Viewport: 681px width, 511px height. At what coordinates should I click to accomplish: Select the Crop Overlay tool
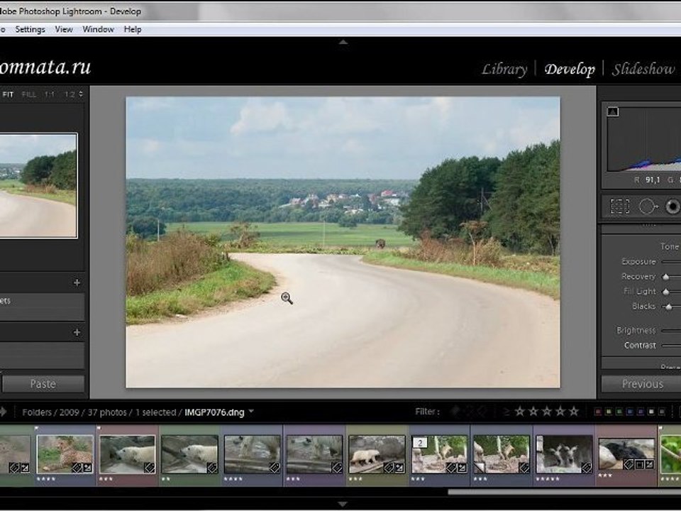pyautogui.click(x=620, y=207)
